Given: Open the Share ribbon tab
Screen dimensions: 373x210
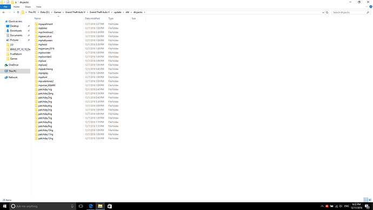Looking at the screenshot, I should [28, 6].
